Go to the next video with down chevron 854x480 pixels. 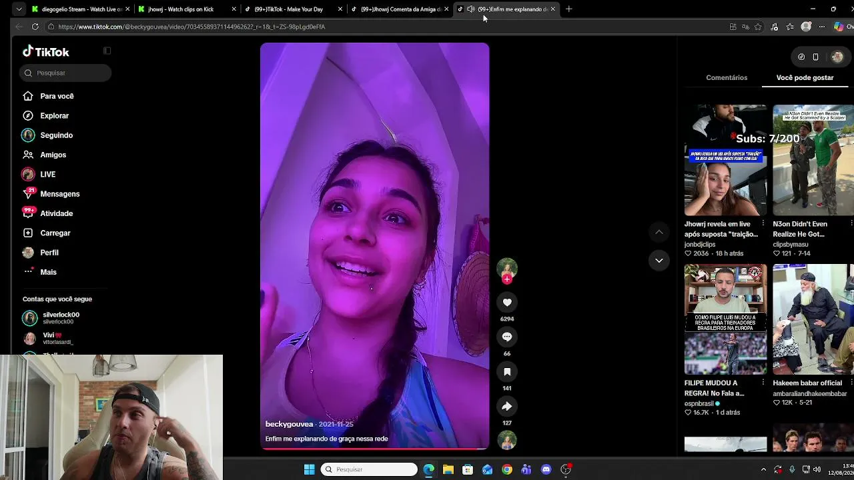coord(659,261)
